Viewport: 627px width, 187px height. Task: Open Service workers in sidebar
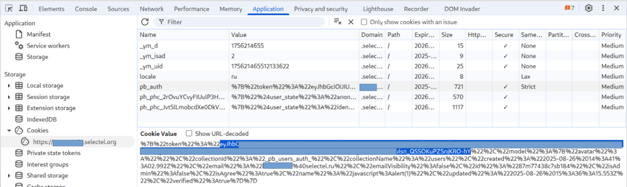[48, 46]
